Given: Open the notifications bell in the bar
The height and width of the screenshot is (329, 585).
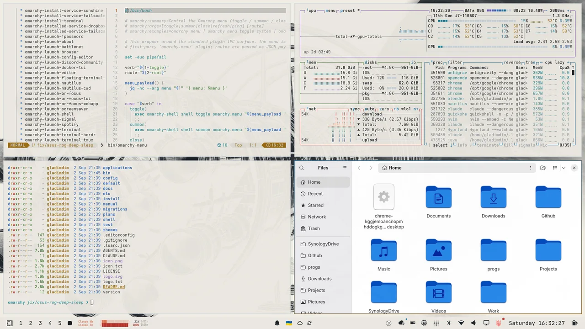Looking at the screenshot, I should pos(277,323).
